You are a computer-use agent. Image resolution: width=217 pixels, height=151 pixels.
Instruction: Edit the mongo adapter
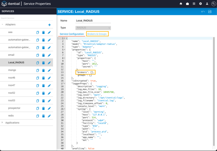pos(49,70)
